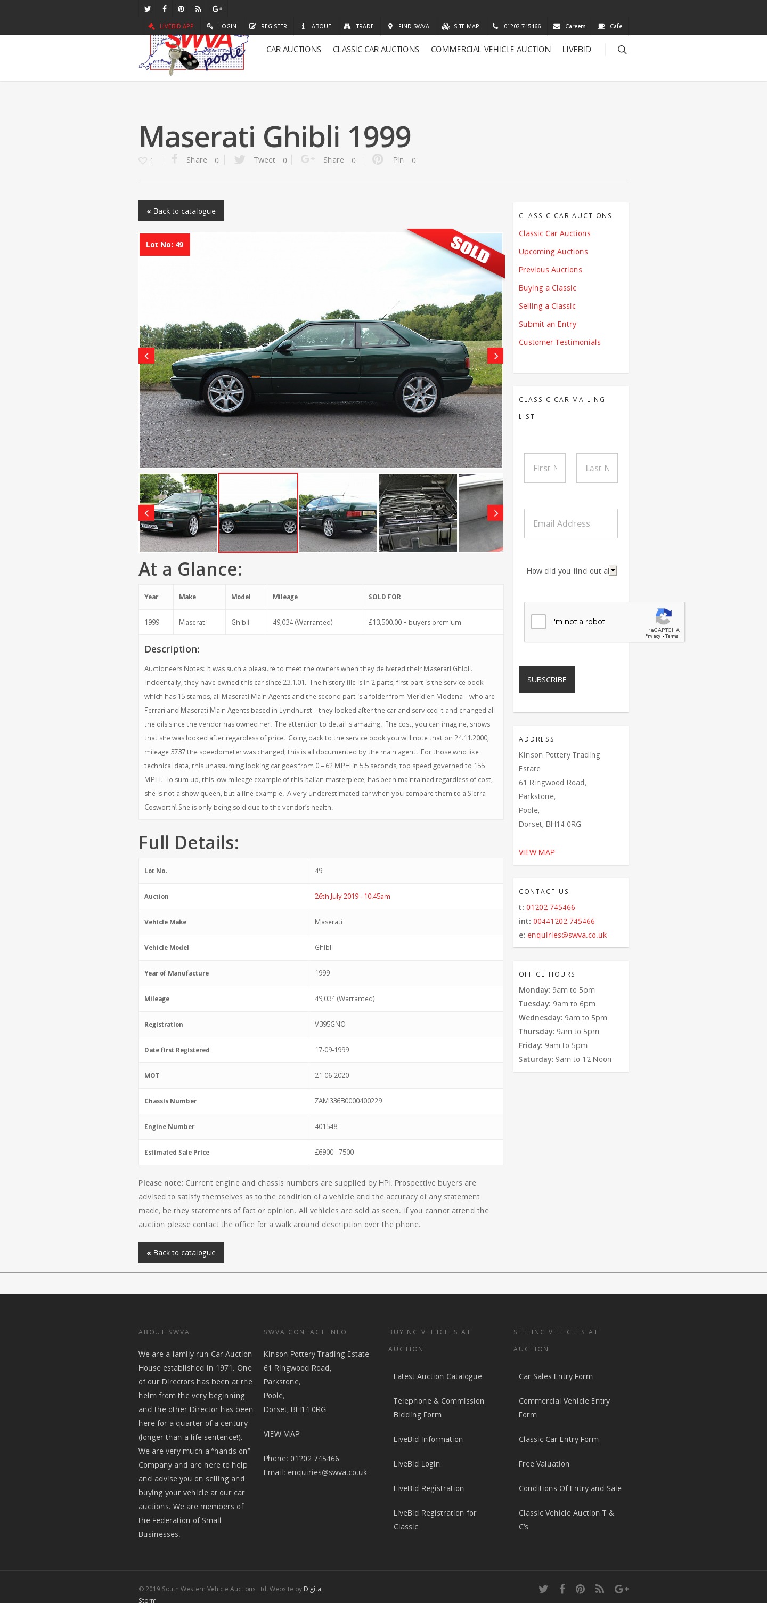
Task: Open Pinterest icon in top bar
Action: [181, 9]
